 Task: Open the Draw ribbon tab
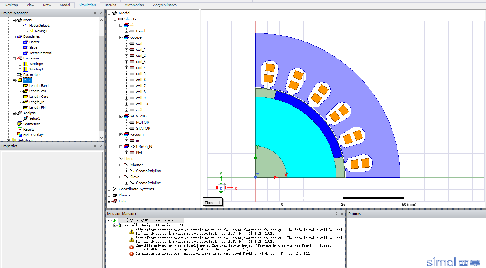point(47,5)
